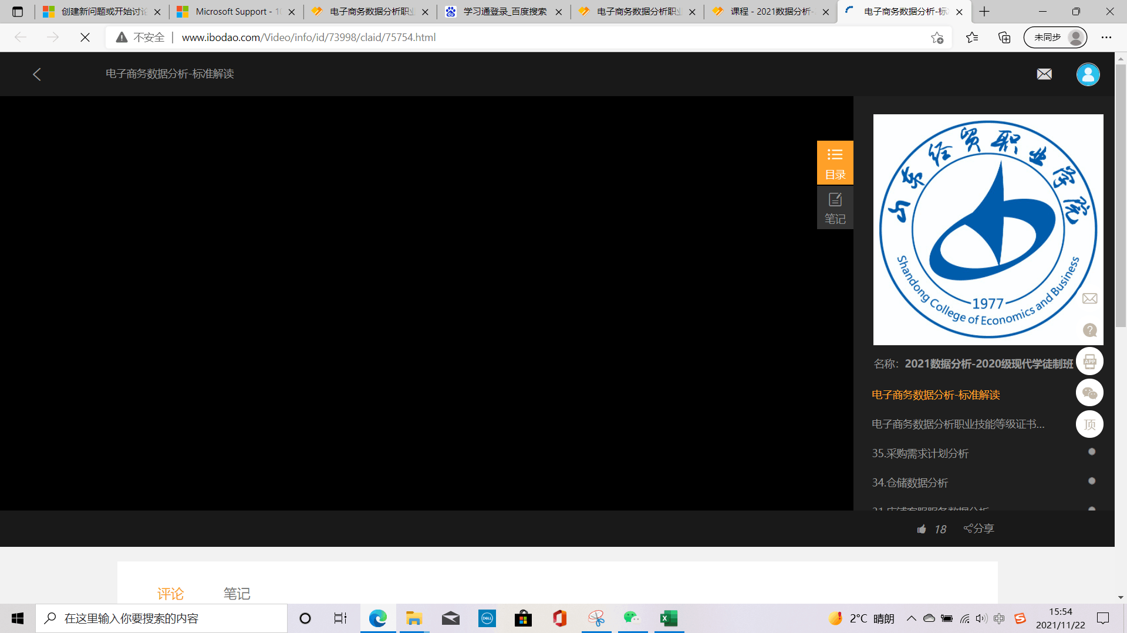The image size is (1127, 633).
Task: Open the user profile avatar
Action: pyautogui.click(x=1087, y=74)
